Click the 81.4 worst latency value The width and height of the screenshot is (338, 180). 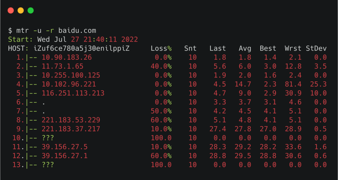293,84
